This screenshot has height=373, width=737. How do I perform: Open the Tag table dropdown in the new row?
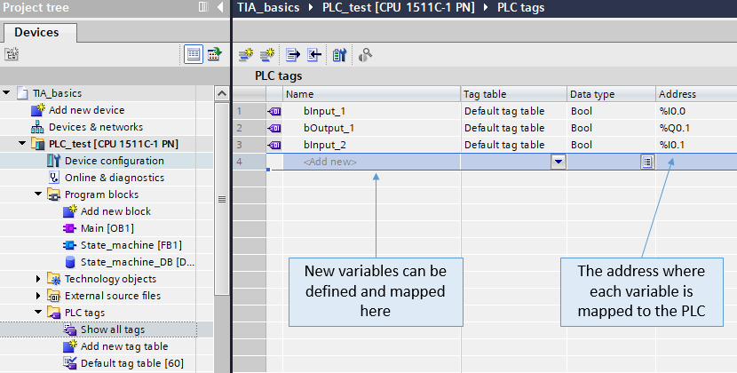tap(558, 162)
